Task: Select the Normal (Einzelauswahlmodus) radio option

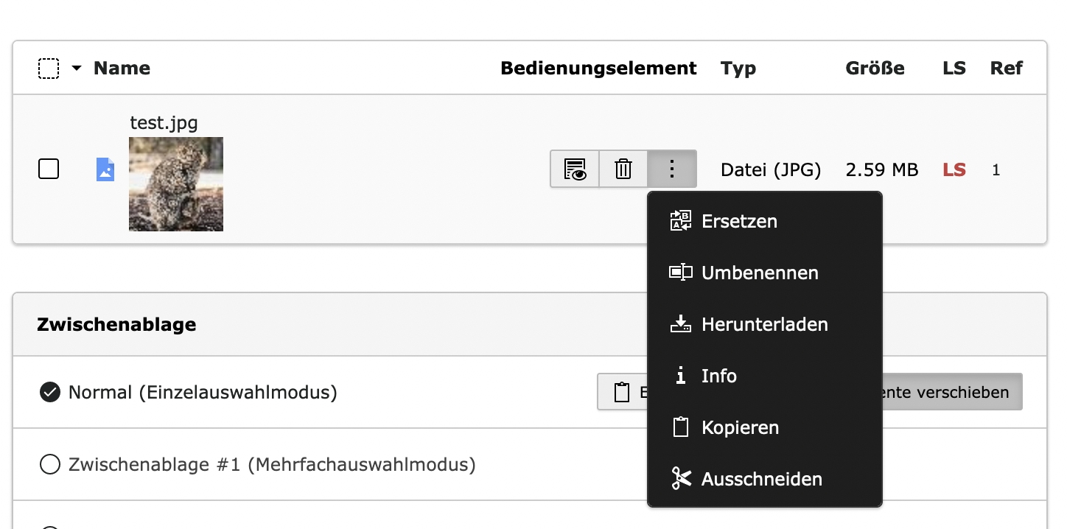Action: coord(49,393)
